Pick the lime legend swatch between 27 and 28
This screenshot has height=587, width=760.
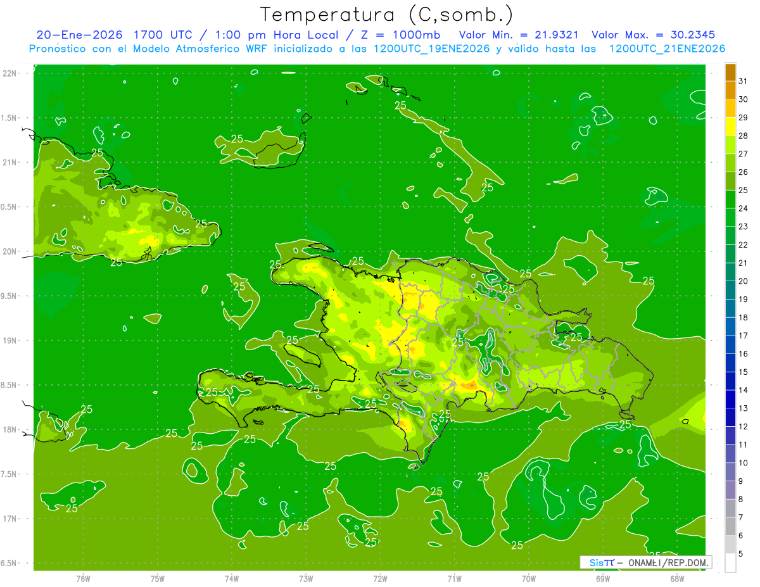click(730, 145)
